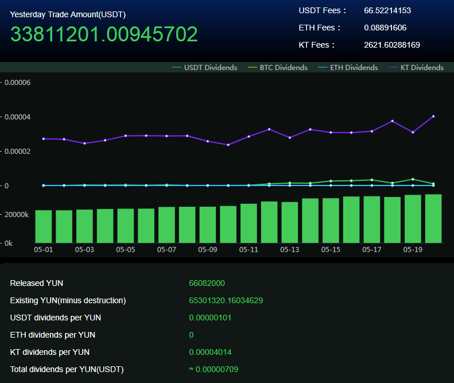Click the 05-17 axis date label

372,249
